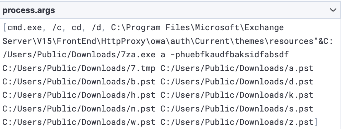Click the 7.tmp output file path

click(79, 68)
